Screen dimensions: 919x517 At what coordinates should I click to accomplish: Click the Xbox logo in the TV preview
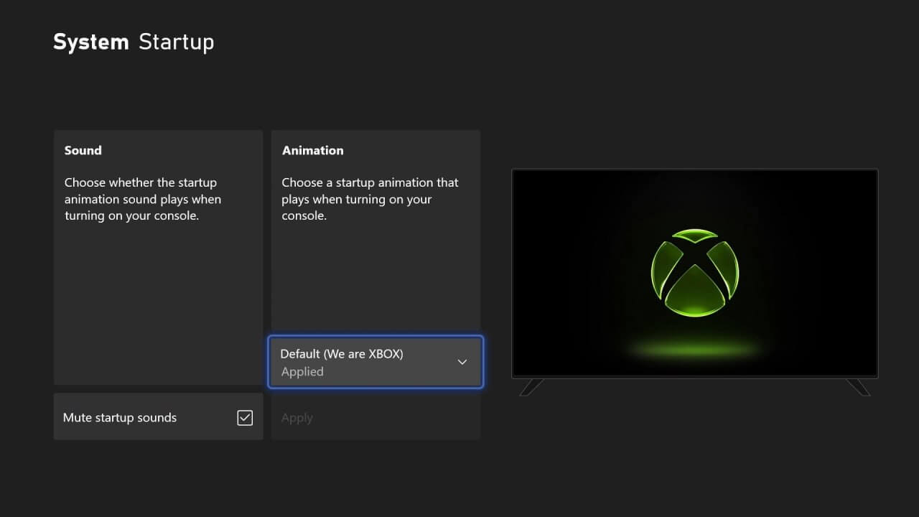pyautogui.click(x=694, y=273)
